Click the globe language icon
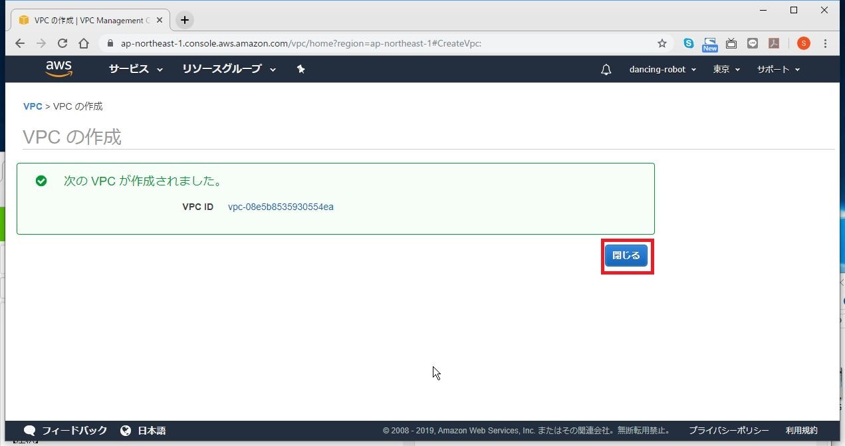 click(x=126, y=431)
